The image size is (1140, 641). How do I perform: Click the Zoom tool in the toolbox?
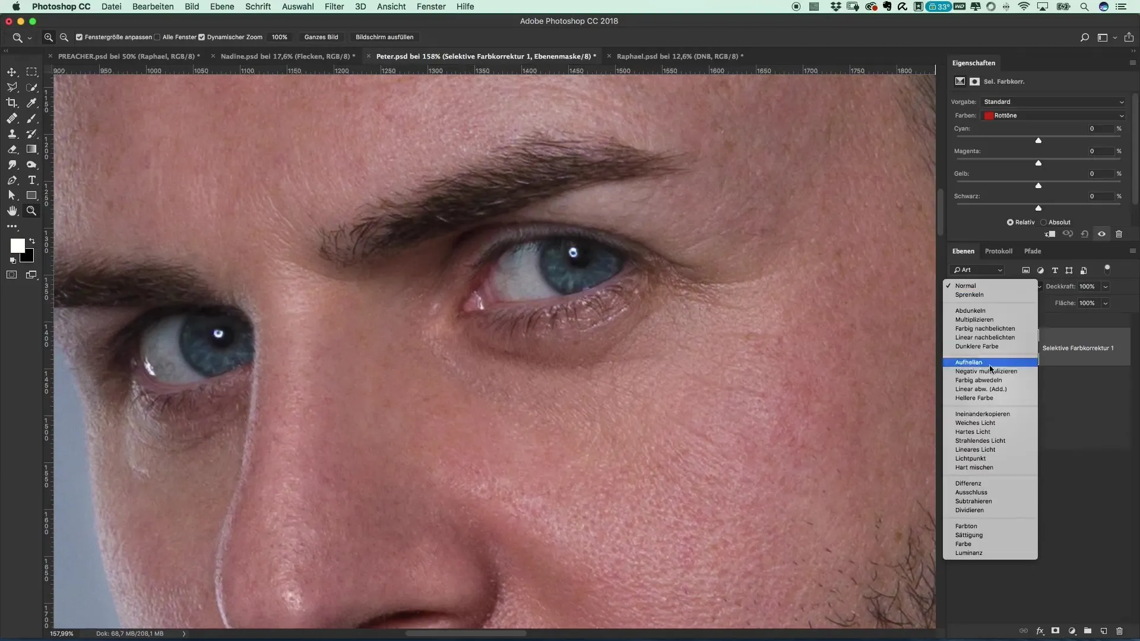click(x=32, y=211)
